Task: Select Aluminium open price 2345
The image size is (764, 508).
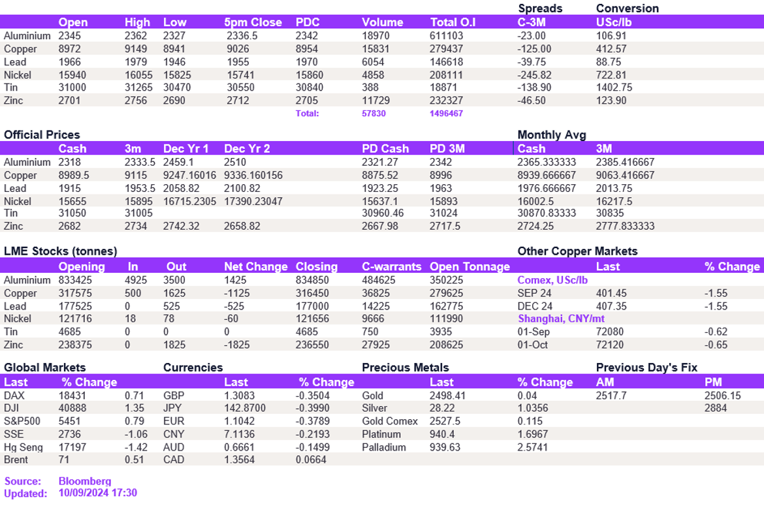Action: pos(70,36)
